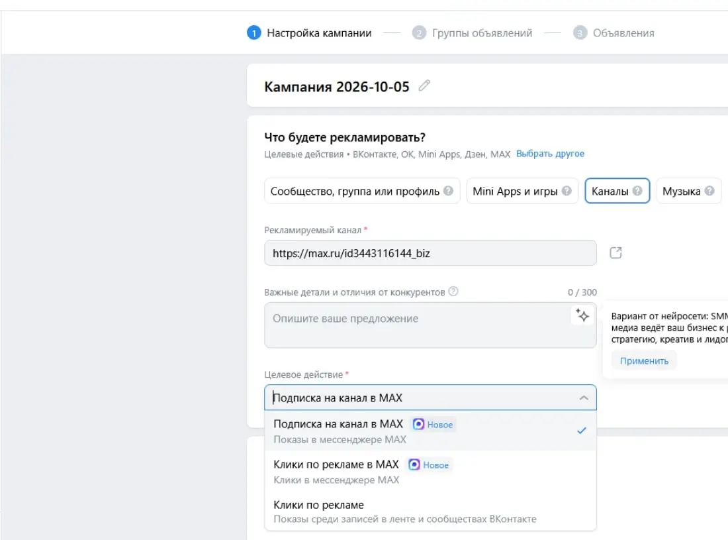
Task: Select Сообщество, группа или профиль option
Action: click(x=361, y=191)
